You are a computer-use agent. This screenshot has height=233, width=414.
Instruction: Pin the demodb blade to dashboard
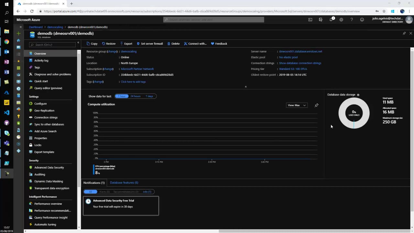(404, 33)
